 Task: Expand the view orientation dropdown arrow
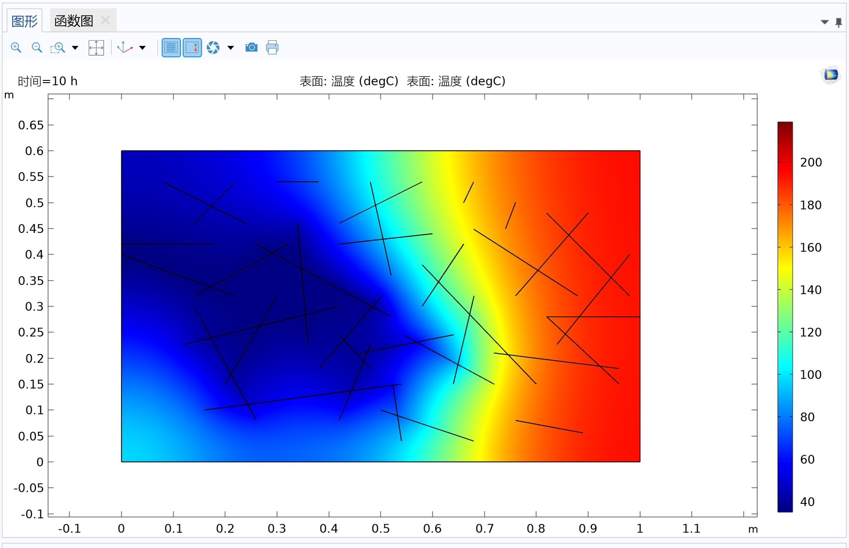(x=142, y=48)
